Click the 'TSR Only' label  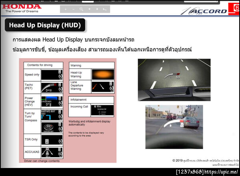tap(31, 139)
